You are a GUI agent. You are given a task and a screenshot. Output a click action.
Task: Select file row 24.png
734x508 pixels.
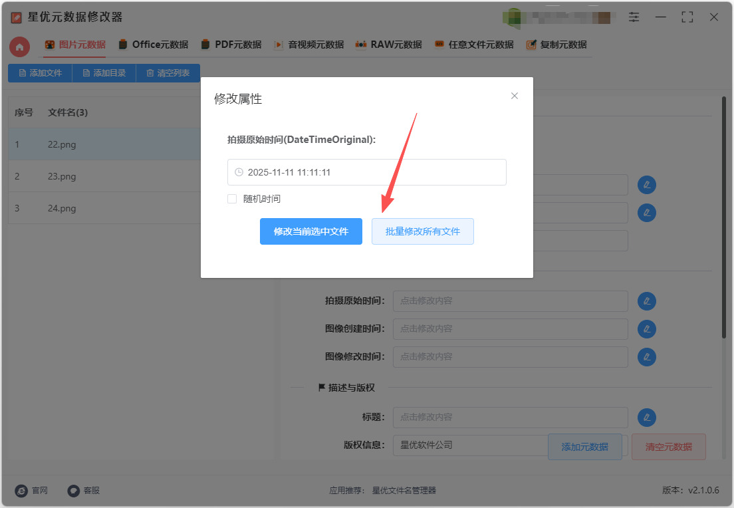104,208
